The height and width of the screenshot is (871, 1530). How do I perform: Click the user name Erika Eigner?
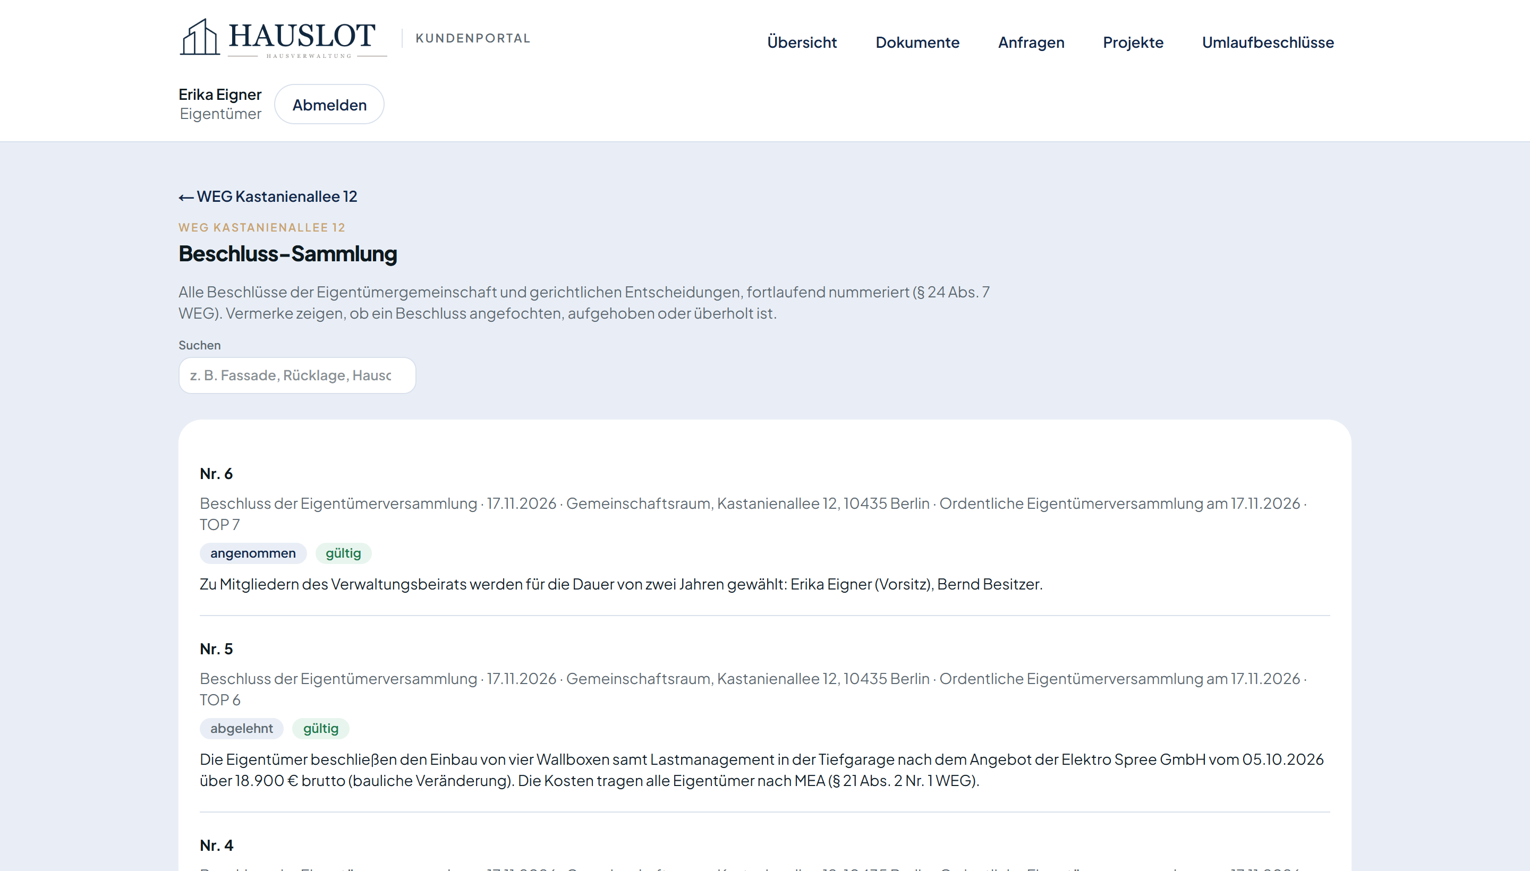click(x=219, y=95)
